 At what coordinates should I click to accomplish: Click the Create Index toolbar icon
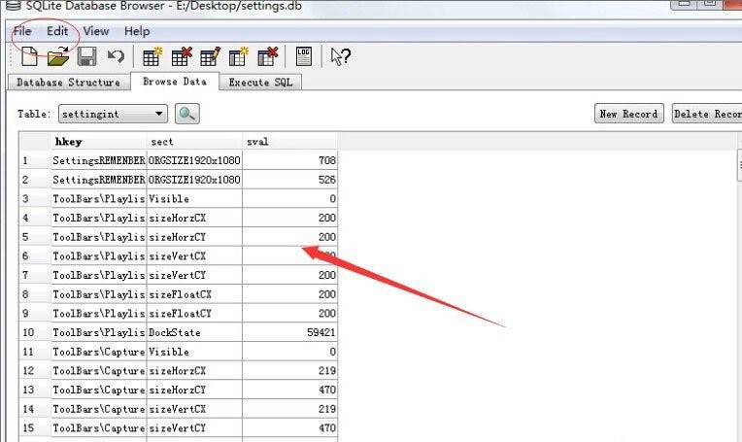[x=239, y=57]
